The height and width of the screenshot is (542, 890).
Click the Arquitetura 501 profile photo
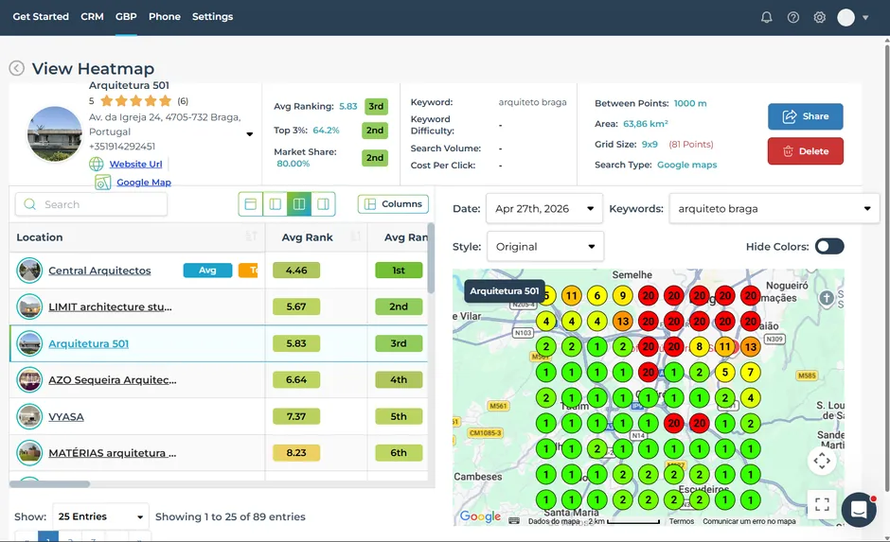coord(55,134)
